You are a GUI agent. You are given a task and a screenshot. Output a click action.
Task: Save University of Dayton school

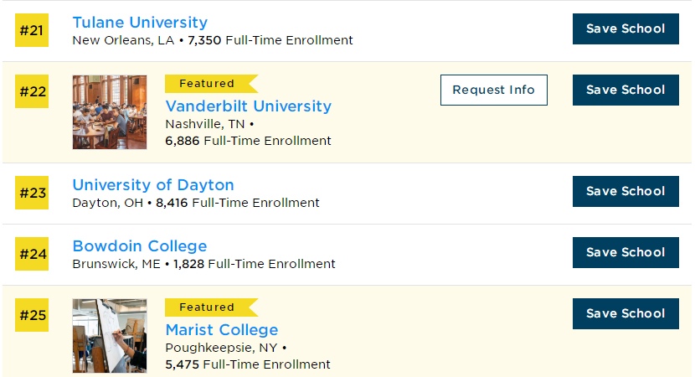pos(625,192)
